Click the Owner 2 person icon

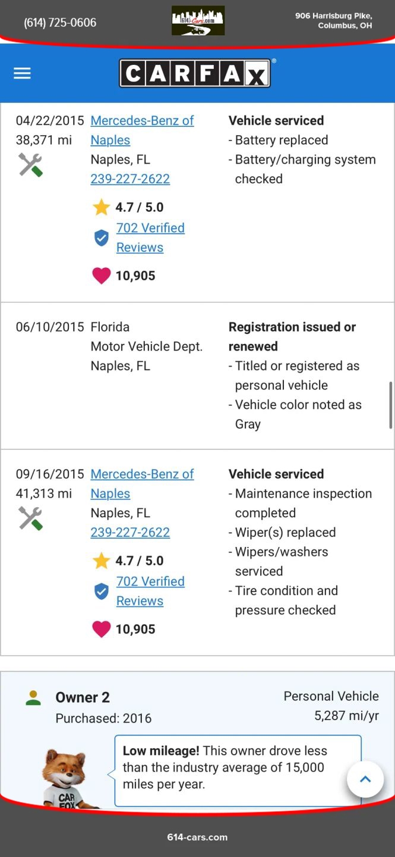tap(33, 698)
